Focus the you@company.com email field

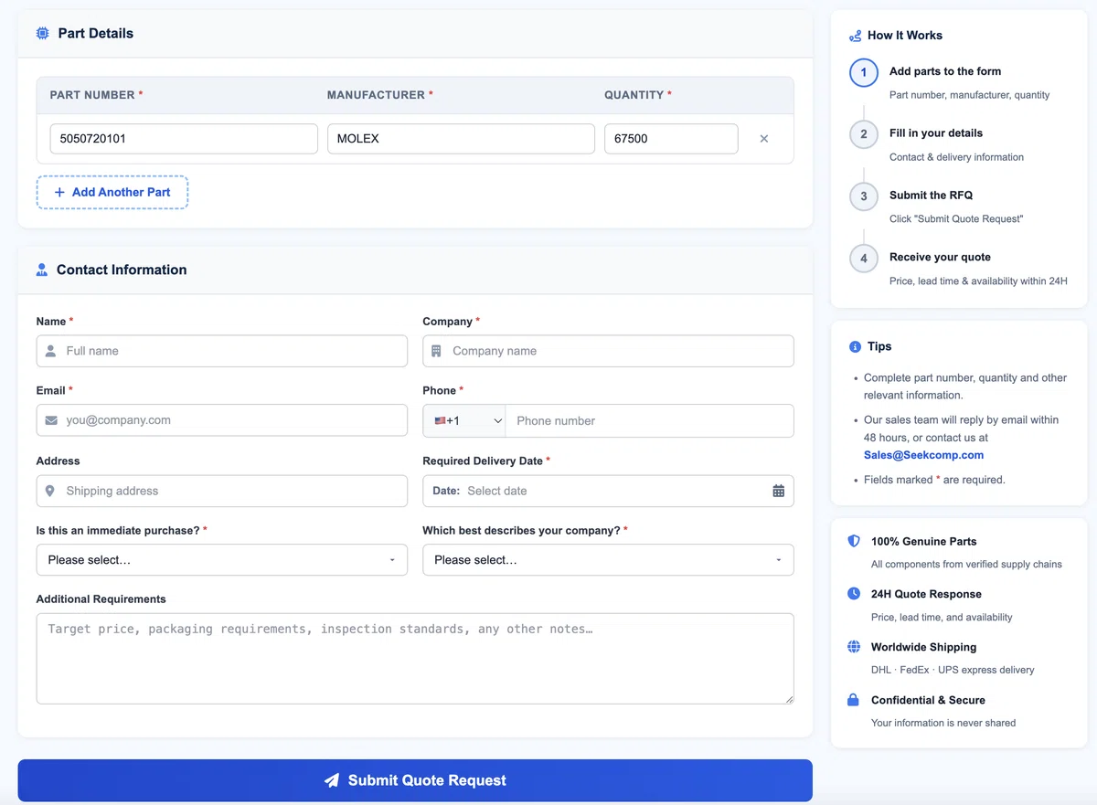(x=222, y=420)
